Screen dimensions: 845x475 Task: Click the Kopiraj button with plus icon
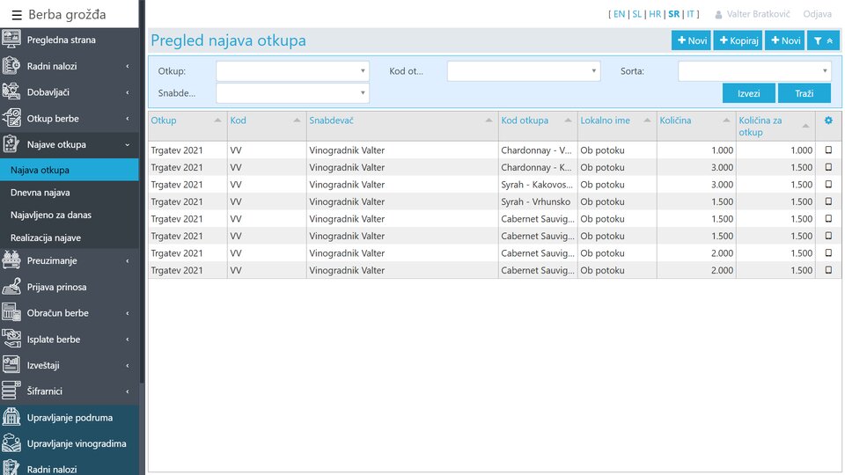tap(738, 40)
